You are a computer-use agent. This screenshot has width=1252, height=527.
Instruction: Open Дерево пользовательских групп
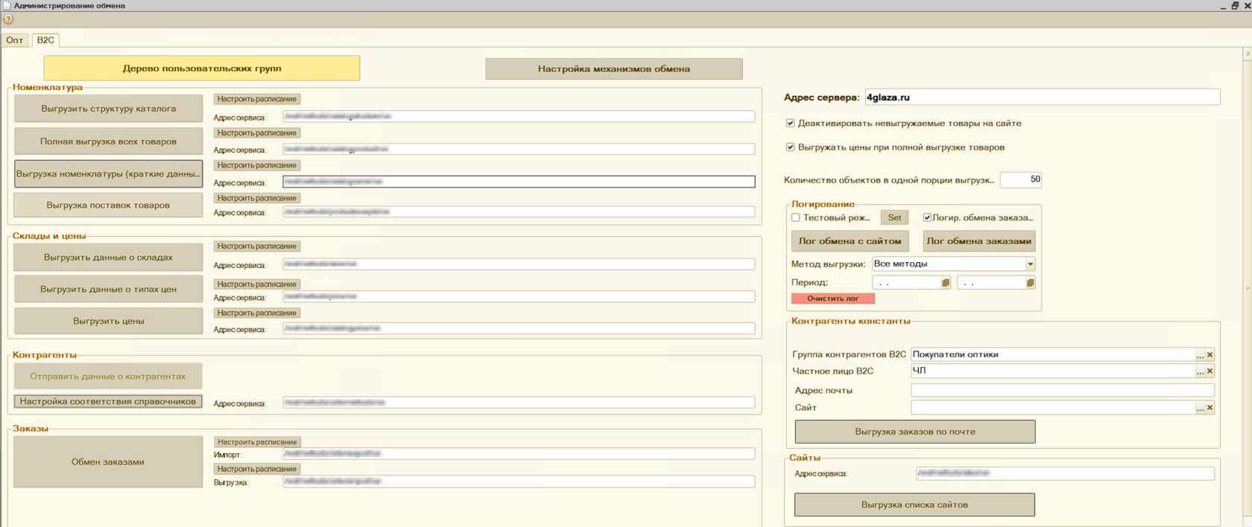(x=202, y=68)
